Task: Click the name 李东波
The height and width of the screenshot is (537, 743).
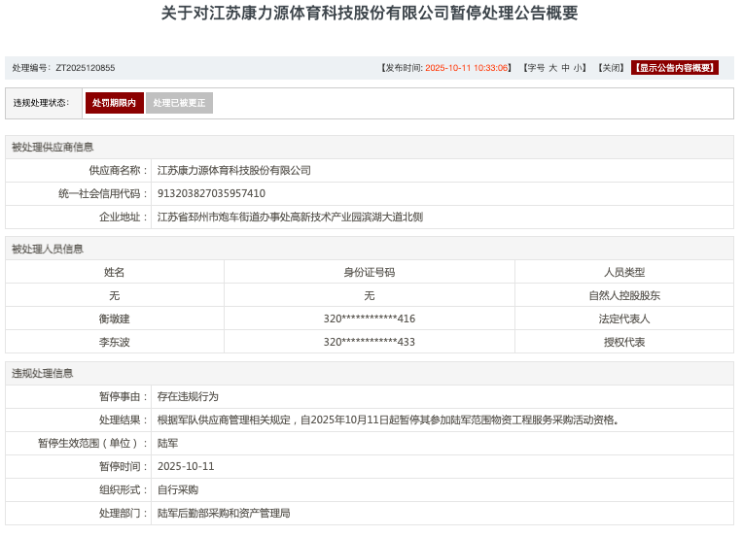Action: [114, 342]
